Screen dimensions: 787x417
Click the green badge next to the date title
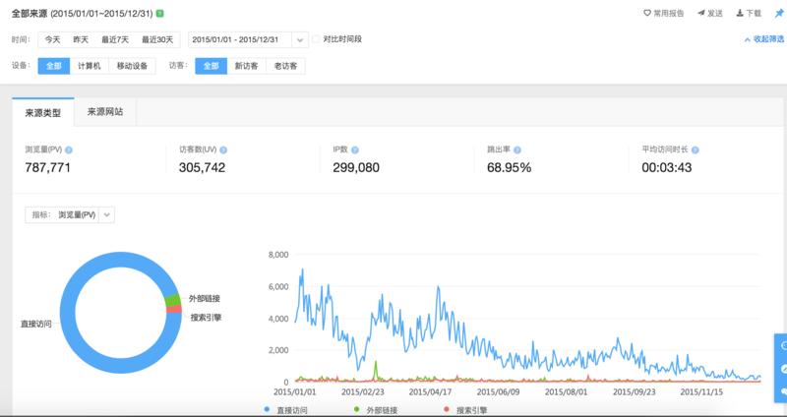(160, 14)
